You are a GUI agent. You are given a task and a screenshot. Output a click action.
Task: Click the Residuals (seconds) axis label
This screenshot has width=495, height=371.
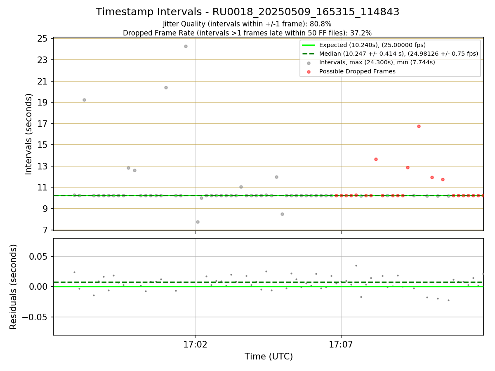(13, 286)
